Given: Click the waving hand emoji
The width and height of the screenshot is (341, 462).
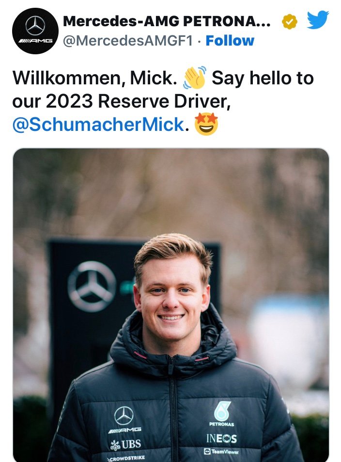Looking at the screenshot, I should [x=194, y=78].
